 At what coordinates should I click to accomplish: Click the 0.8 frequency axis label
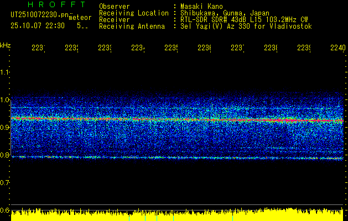tap(4, 155)
